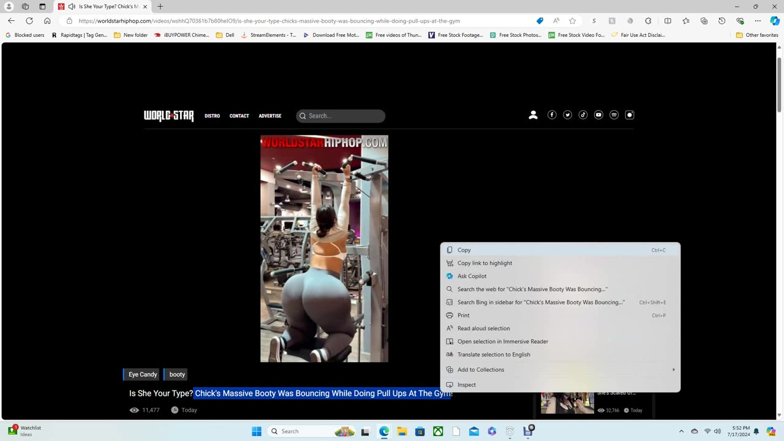Add this page to favorites with star icon

click(572, 21)
